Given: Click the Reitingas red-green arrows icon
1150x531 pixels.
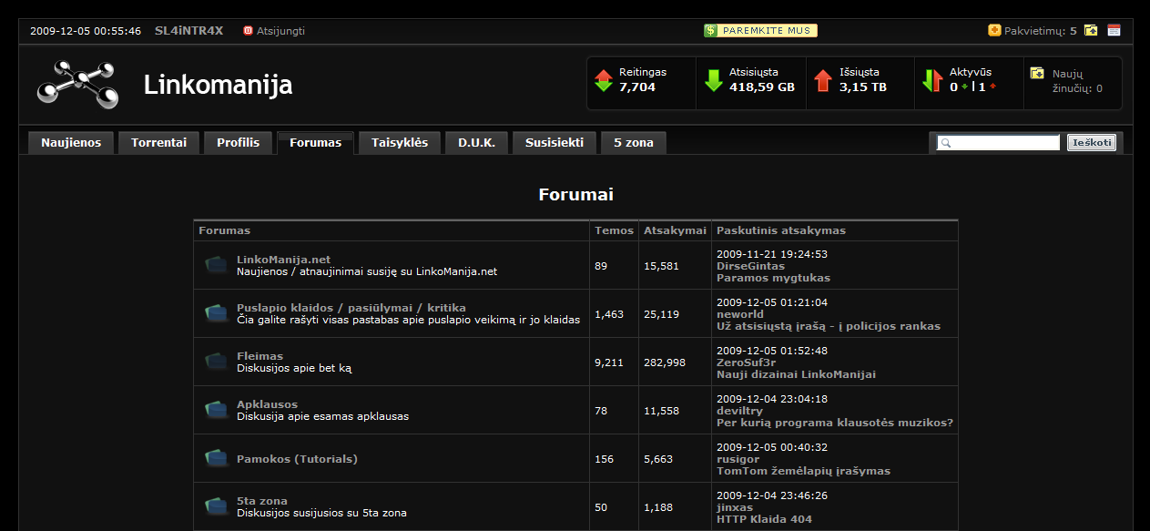Looking at the screenshot, I should pyautogui.click(x=603, y=80).
